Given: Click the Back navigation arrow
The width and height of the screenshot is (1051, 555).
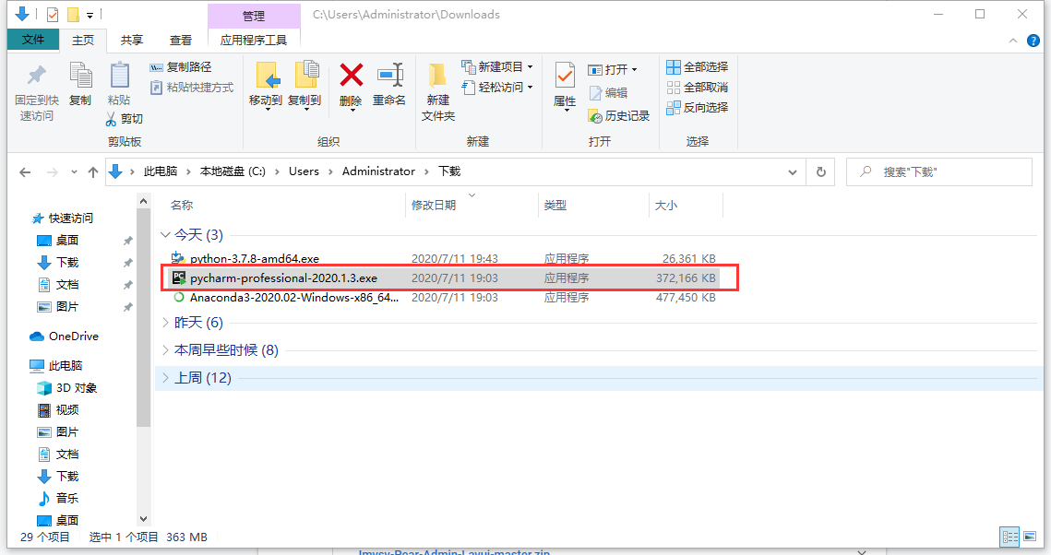Looking at the screenshot, I should point(26,172).
